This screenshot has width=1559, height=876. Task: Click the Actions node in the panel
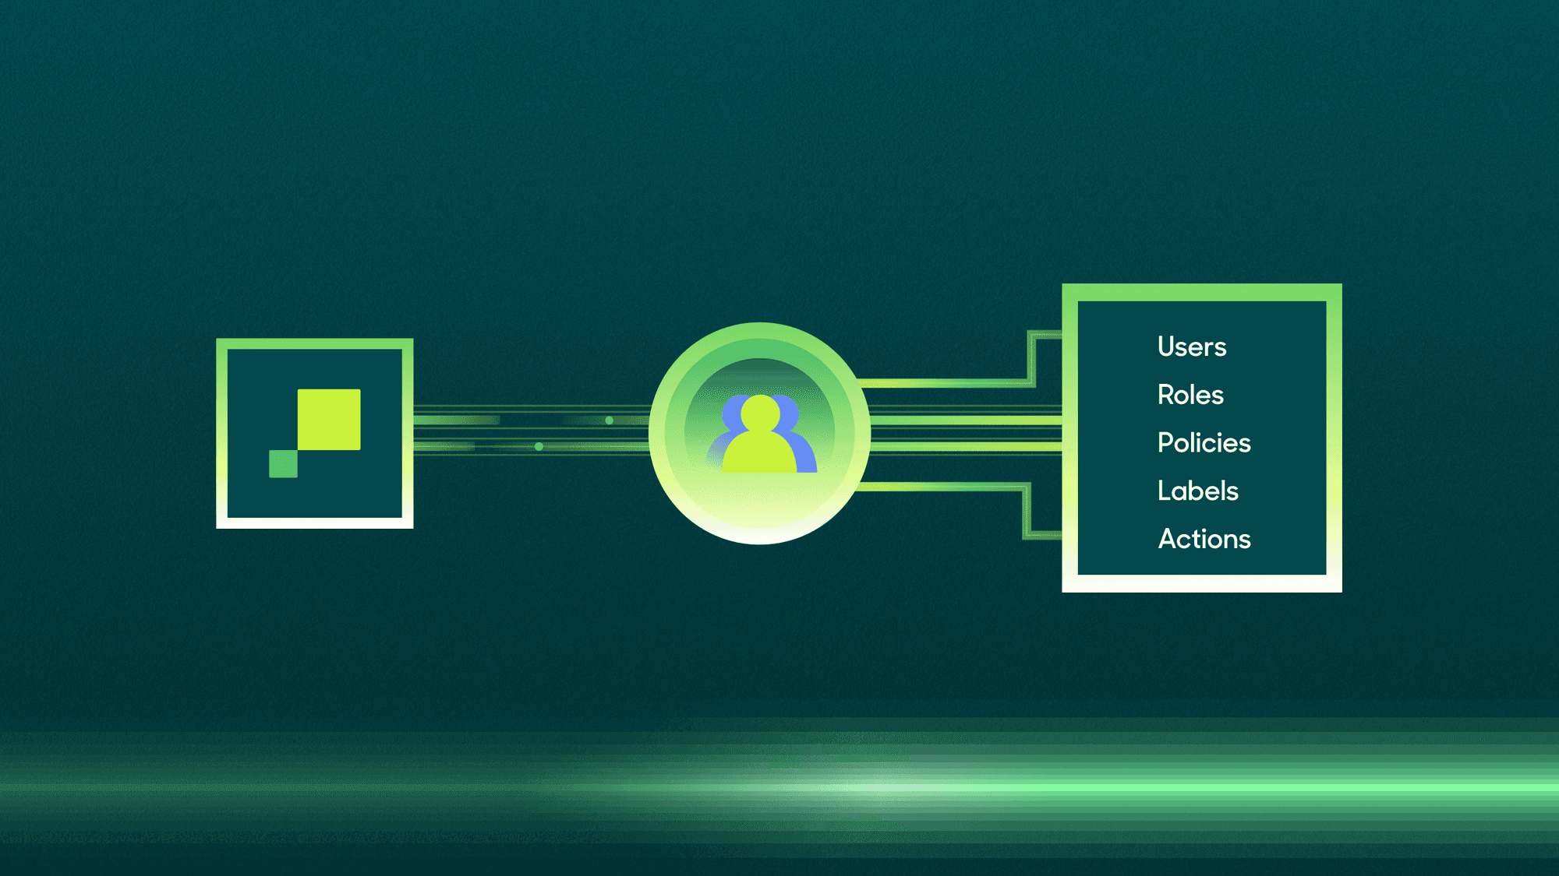tap(1192, 539)
